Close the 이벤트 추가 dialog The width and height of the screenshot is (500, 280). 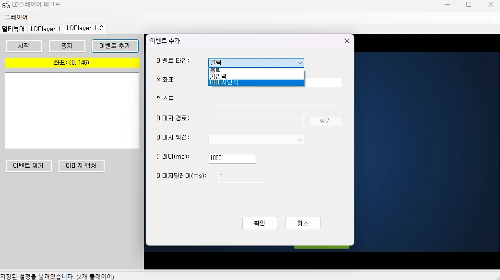click(347, 41)
